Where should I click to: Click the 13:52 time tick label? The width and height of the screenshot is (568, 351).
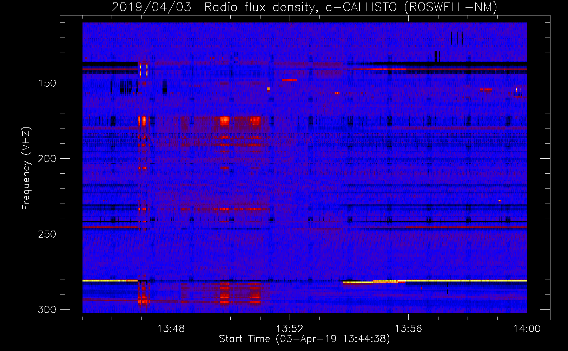point(290,329)
